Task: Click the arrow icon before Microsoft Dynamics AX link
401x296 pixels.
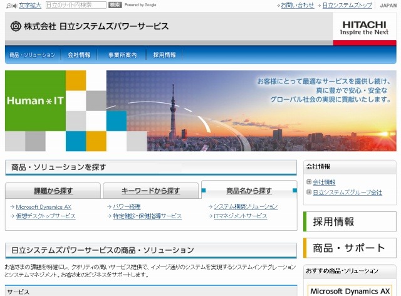Action: coord(13,207)
